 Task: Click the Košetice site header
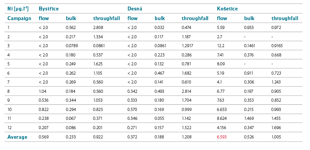click(227, 9)
